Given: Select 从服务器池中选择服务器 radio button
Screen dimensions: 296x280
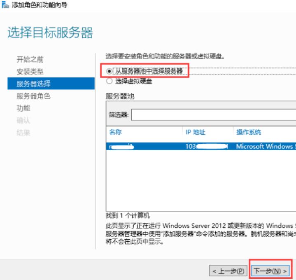Looking at the screenshot, I should 109,71.
